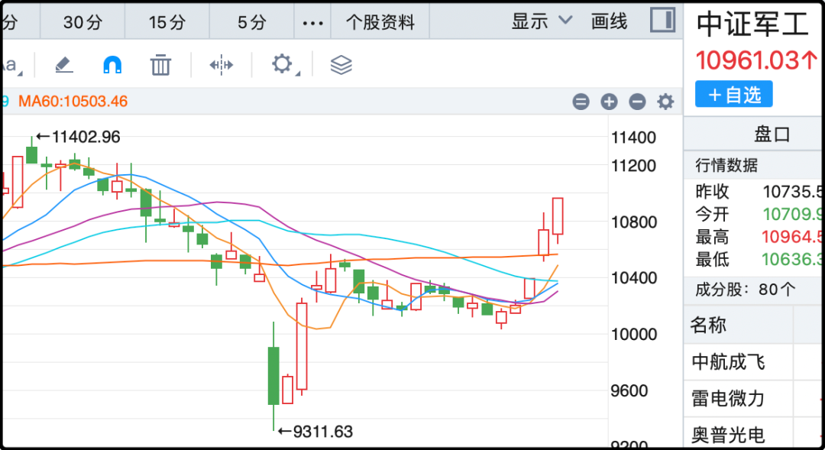Screen dimensions: 825x450
Task: Click the horizontal range measure icon
Action: coord(221,65)
